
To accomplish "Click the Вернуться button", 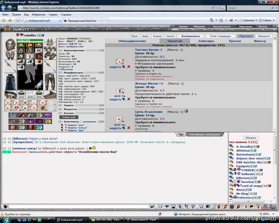I will [264, 36].
